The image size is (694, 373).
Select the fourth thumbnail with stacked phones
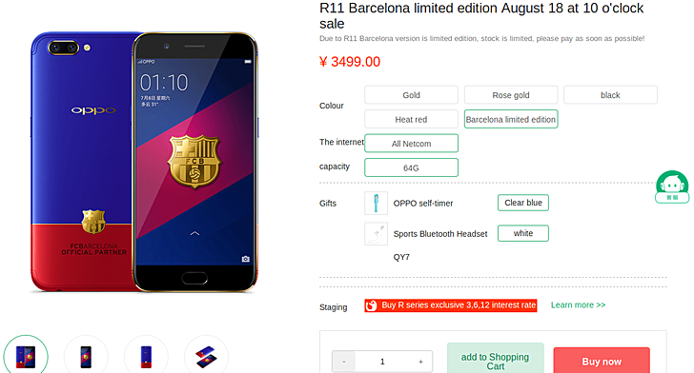pos(206,357)
